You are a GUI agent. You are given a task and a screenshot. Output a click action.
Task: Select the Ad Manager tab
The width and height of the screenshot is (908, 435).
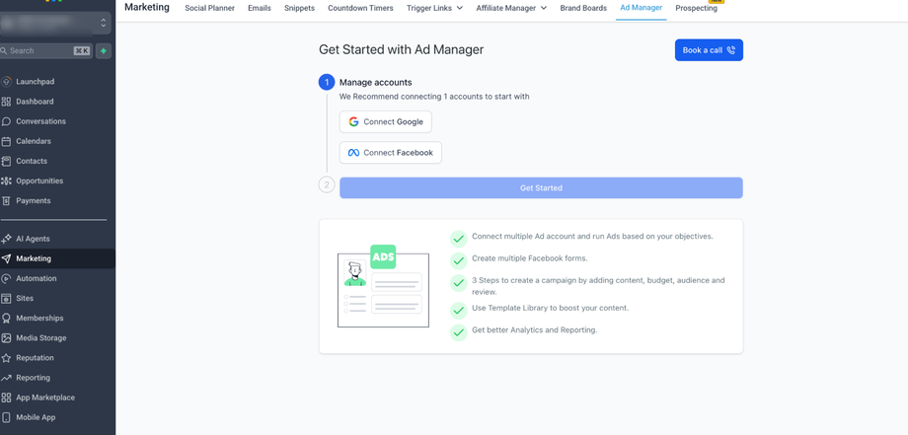coord(642,8)
